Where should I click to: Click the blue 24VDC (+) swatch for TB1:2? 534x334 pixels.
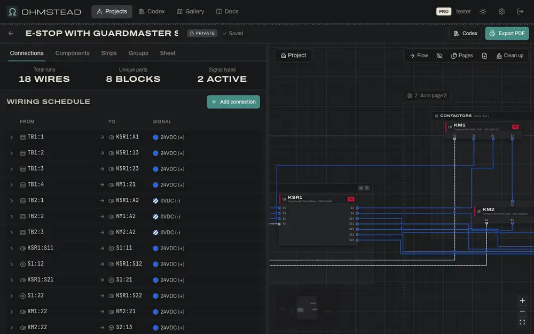coord(155,153)
